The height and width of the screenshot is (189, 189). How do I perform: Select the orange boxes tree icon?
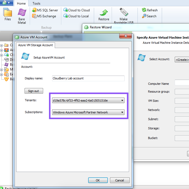tap(6, 79)
